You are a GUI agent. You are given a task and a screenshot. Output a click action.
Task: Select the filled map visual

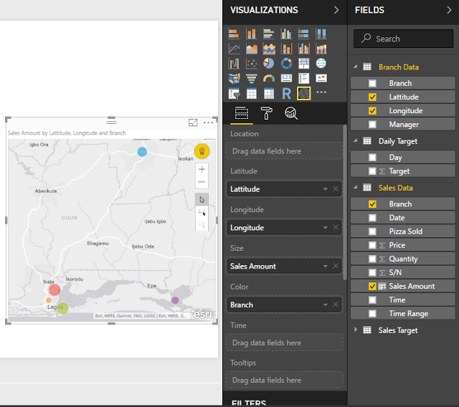(x=234, y=78)
